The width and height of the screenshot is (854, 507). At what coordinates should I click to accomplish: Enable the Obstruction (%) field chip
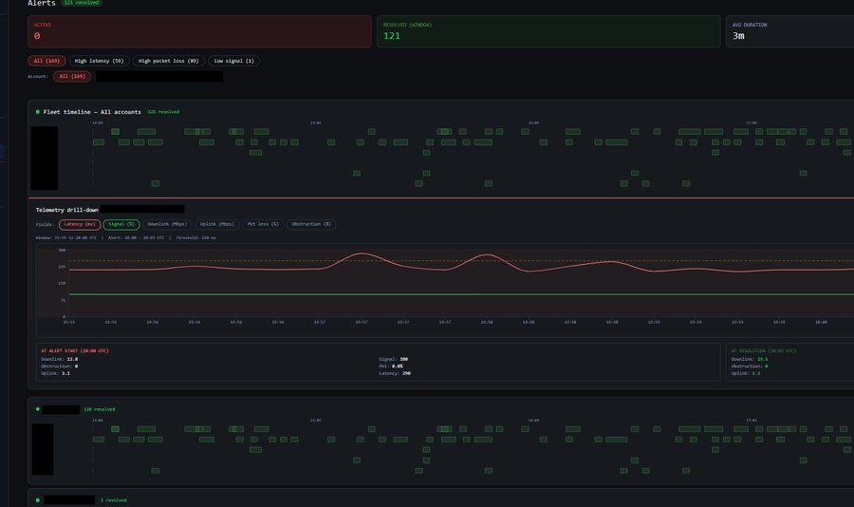pos(311,225)
